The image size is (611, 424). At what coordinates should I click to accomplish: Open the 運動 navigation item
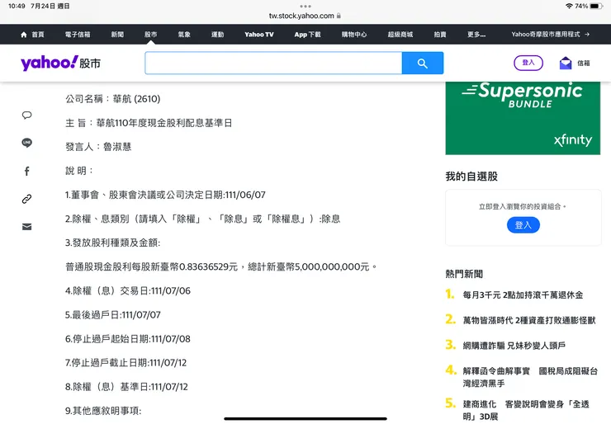(218, 35)
